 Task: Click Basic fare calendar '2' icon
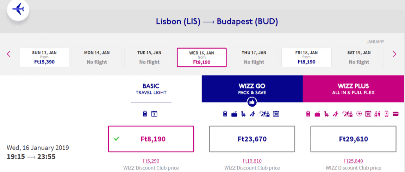[x=154, y=114]
